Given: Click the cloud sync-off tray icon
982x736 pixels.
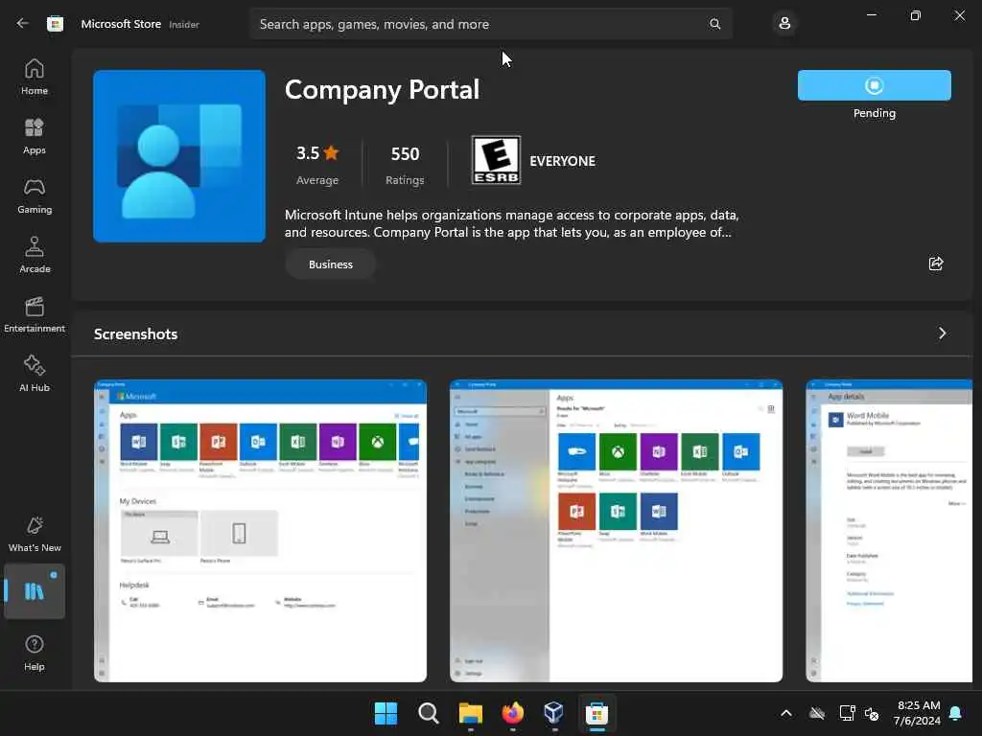Looking at the screenshot, I should pyautogui.click(x=817, y=713).
